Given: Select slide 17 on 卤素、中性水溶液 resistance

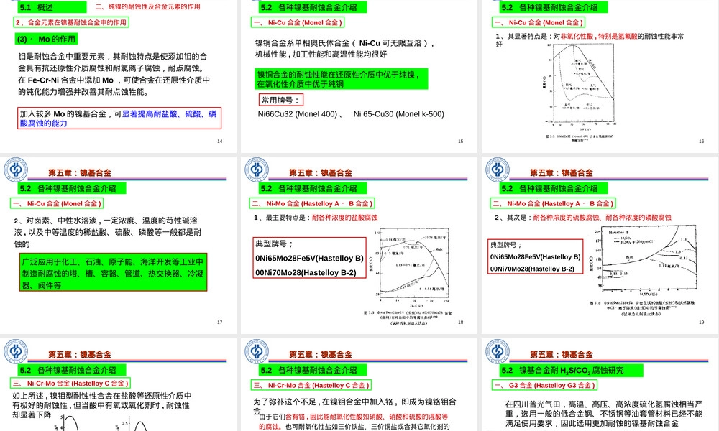Looking at the screenshot, I should [x=119, y=245].
